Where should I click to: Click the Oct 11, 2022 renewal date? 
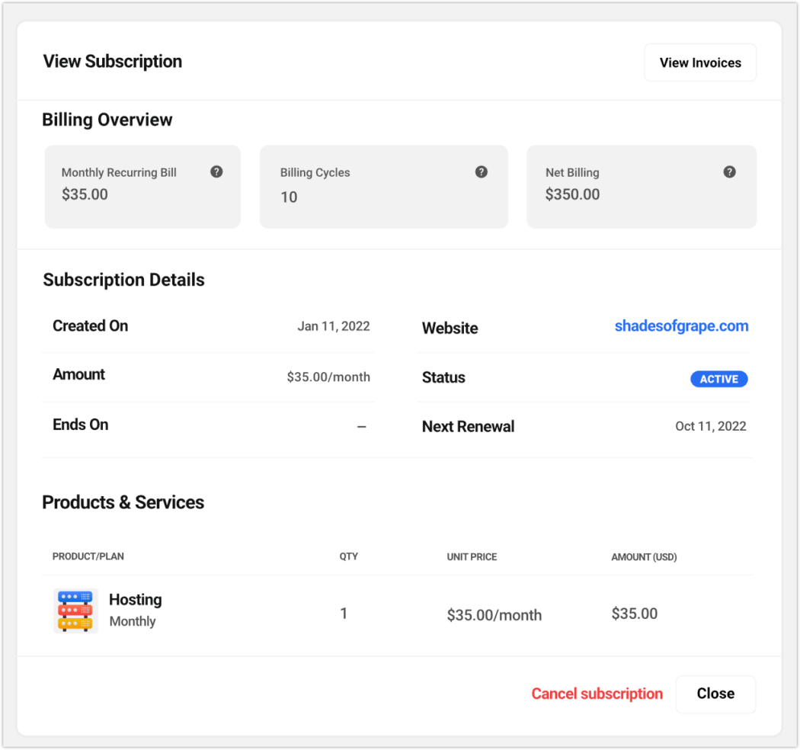(711, 426)
